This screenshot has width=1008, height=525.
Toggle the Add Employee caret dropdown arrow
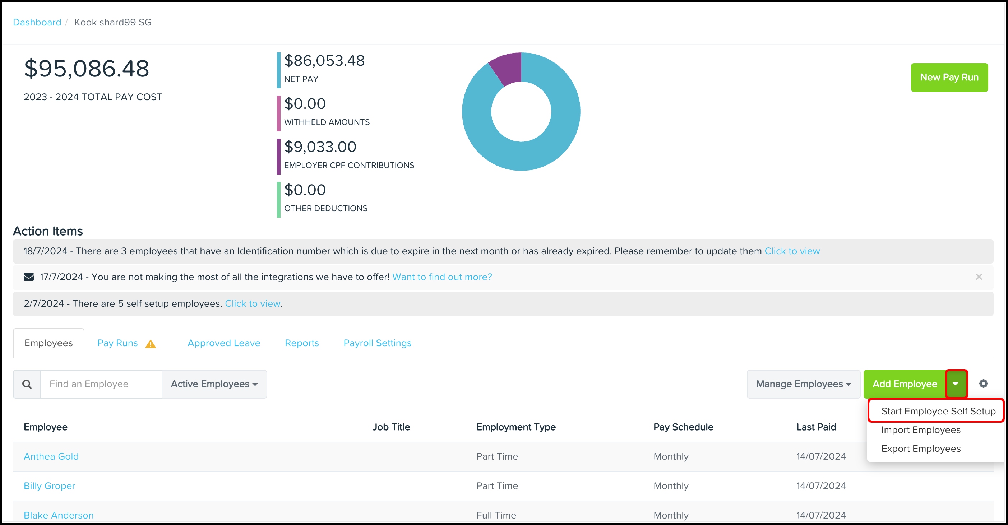point(956,384)
